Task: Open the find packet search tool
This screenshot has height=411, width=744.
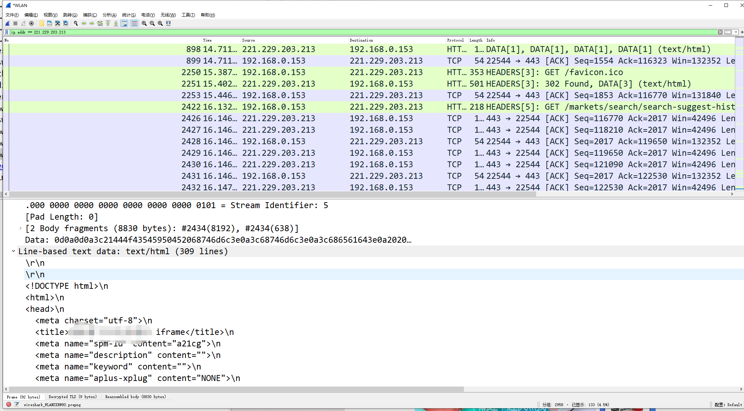Action: click(x=75, y=23)
